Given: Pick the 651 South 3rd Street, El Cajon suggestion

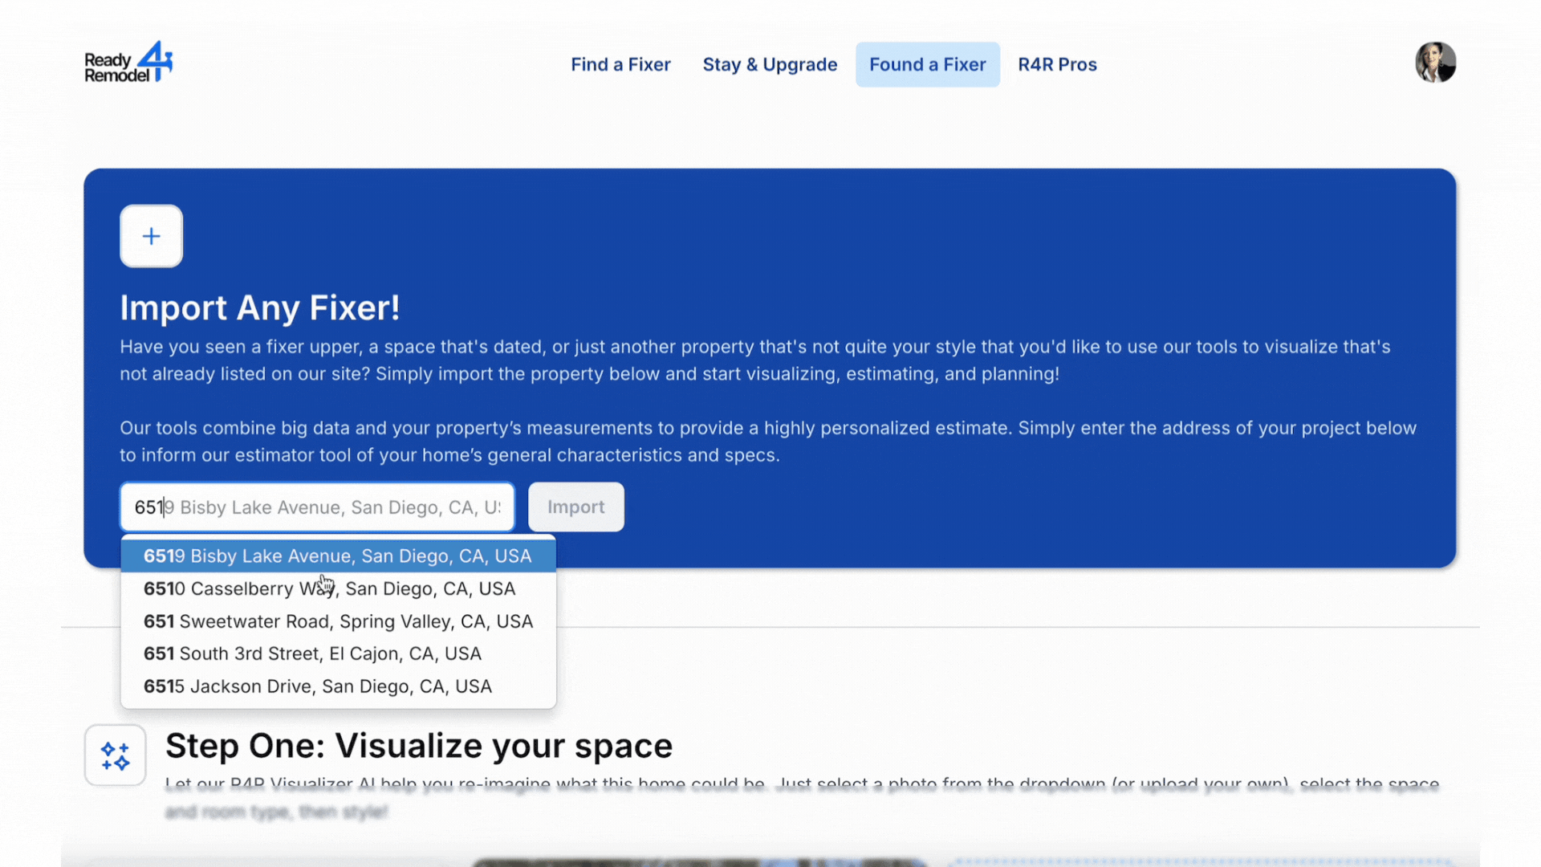Looking at the screenshot, I should [312, 653].
